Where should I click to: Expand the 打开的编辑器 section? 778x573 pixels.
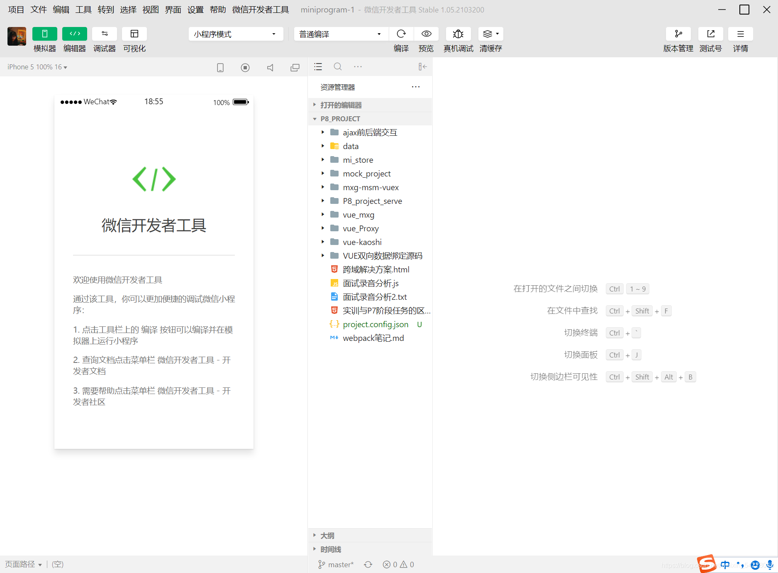click(x=370, y=105)
